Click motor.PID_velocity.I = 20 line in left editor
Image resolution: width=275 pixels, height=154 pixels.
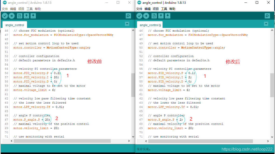tap(36, 77)
